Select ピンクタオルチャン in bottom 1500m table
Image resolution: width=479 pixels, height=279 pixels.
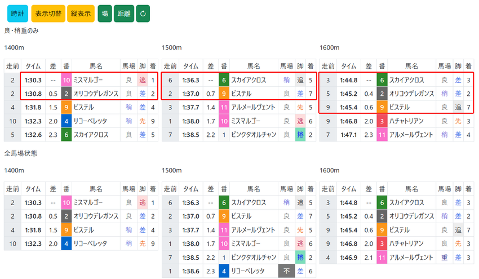point(254,258)
